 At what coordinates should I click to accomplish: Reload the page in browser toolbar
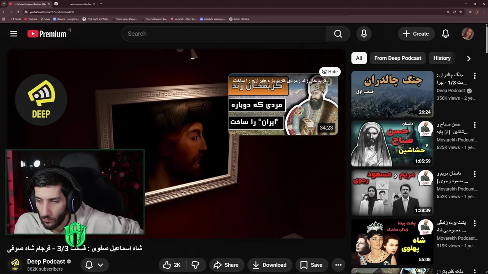tap(18, 12)
